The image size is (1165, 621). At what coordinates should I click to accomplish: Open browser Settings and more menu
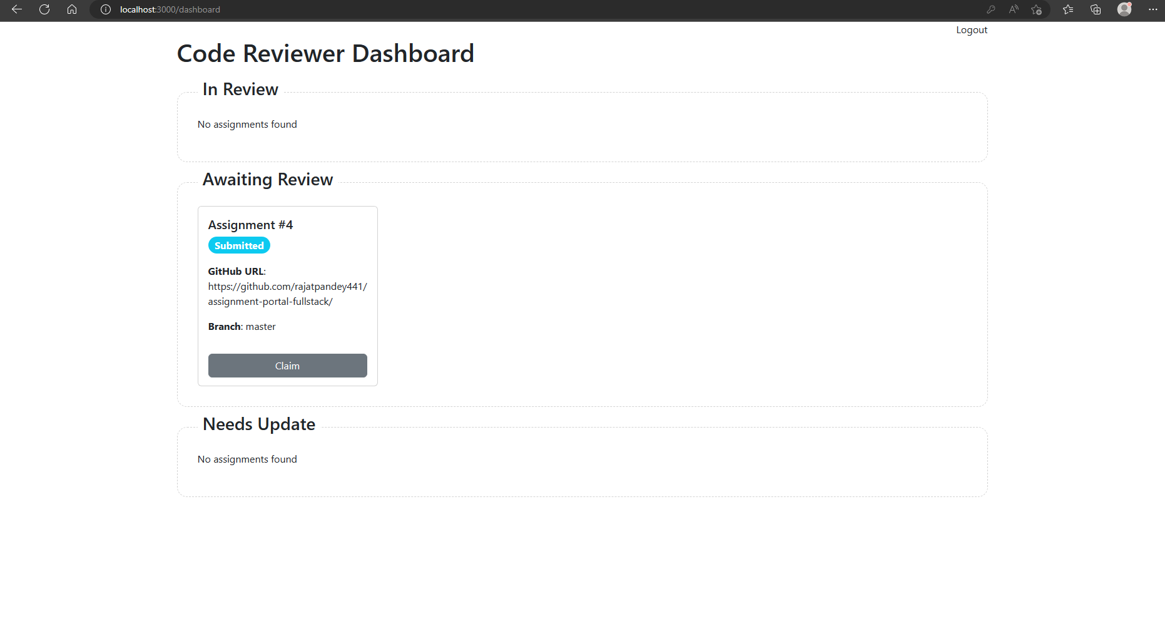[x=1153, y=9]
